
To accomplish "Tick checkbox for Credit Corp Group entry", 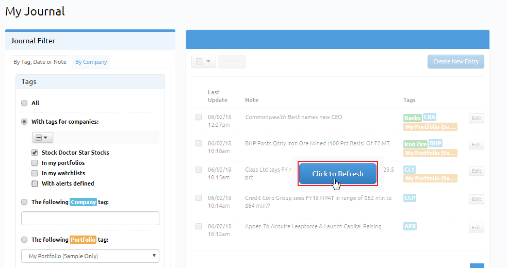I will tap(199, 198).
